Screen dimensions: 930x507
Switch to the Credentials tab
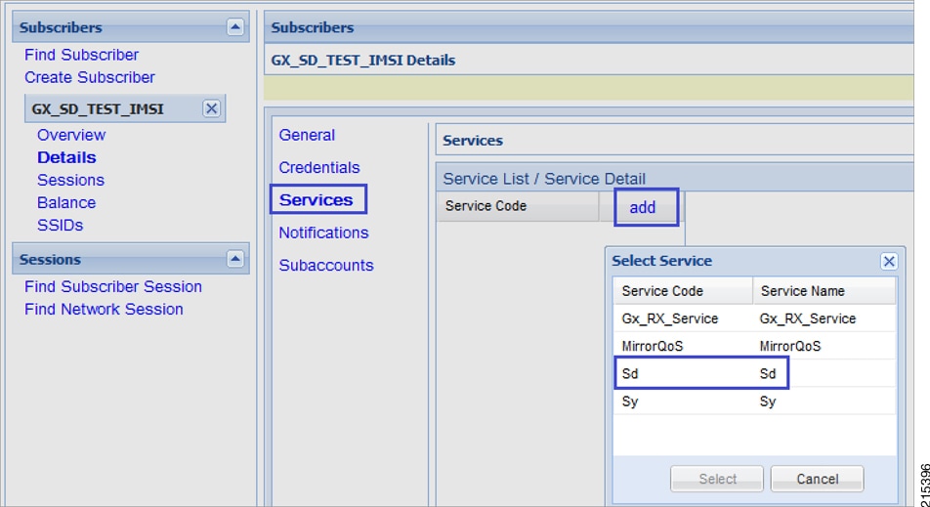tap(319, 167)
